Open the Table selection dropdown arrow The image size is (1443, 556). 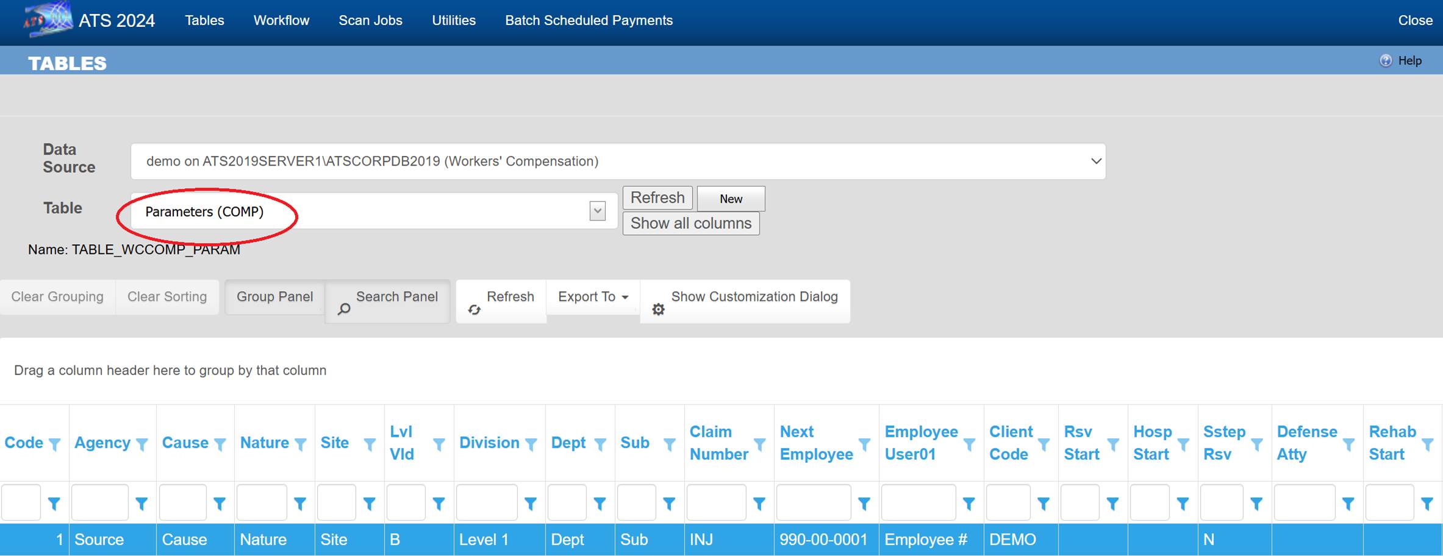(597, 211)
